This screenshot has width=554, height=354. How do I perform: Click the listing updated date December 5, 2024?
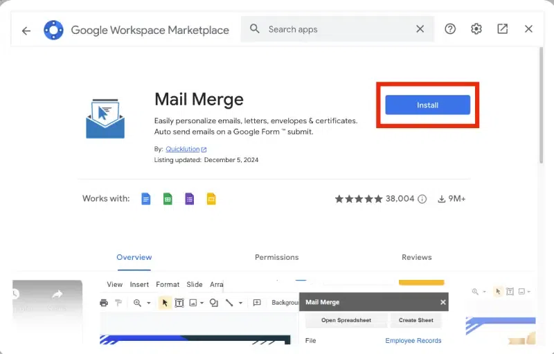tap(231, 160)
